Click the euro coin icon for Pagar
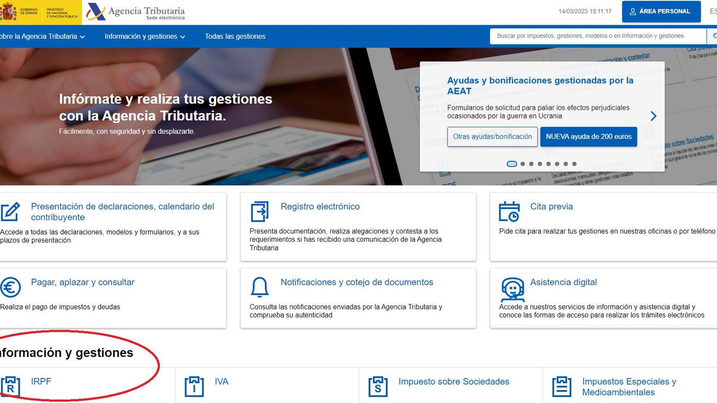The image size is (717, 403). [x=10, y=287]
